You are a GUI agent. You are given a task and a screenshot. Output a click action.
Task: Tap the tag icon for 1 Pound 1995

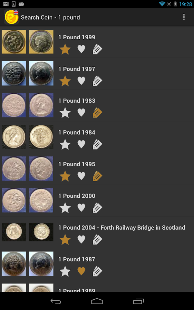click(97, 176)
